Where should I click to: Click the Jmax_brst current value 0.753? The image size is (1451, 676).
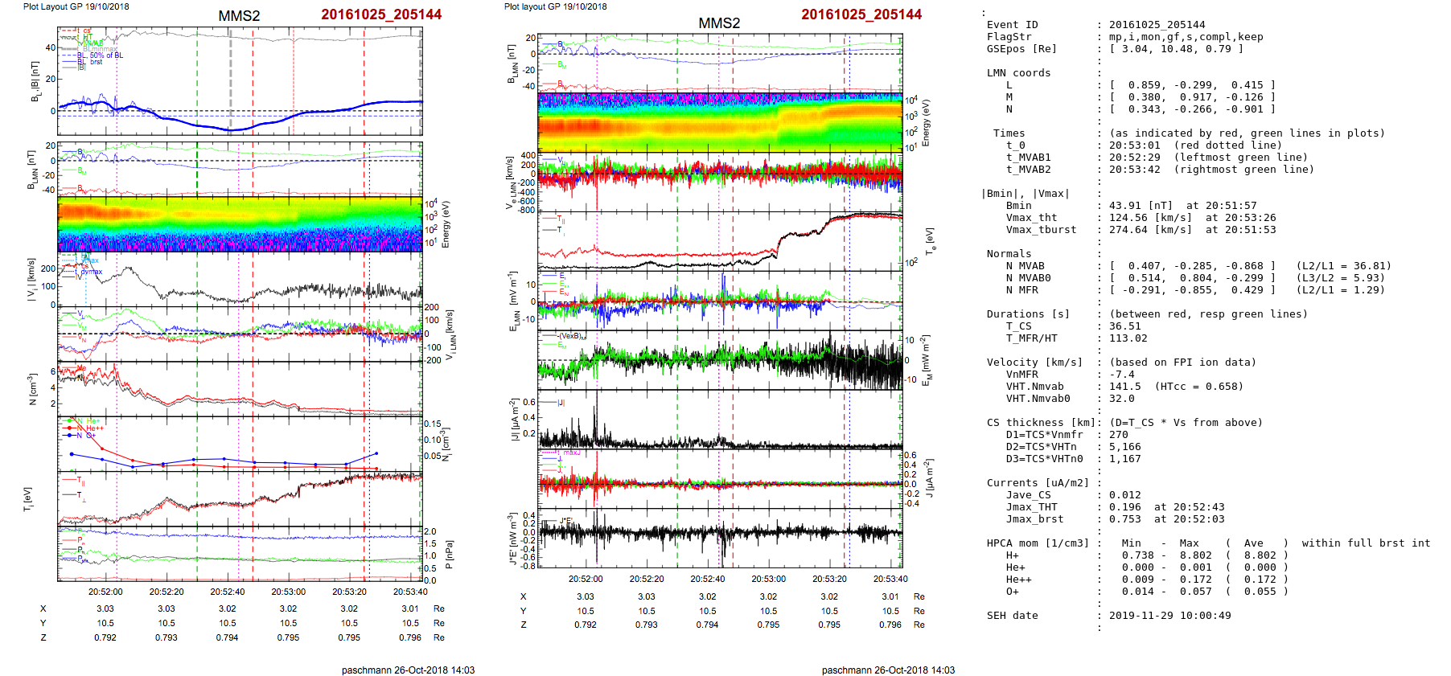pyautogui.click(x=1124, y=519)
